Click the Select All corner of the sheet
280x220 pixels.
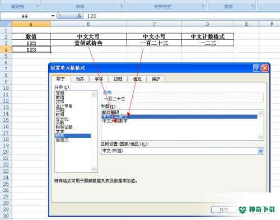6,24
